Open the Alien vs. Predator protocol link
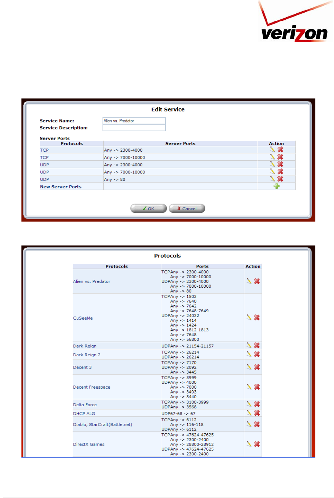 (92, 281)
